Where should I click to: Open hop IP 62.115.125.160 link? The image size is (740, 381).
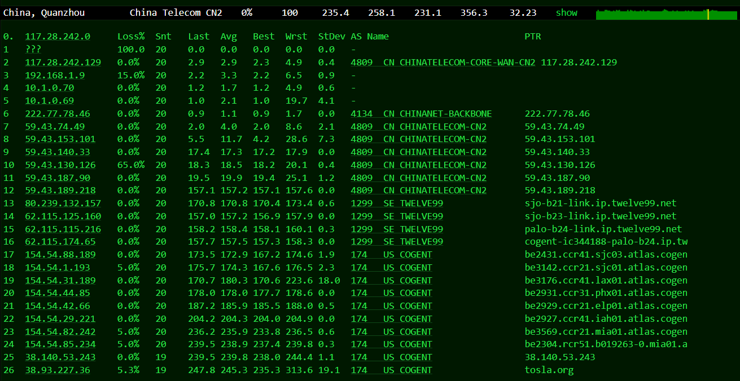tap(63, 216)
